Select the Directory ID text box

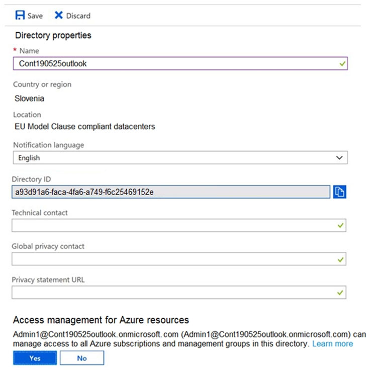[x=171, y=192]
